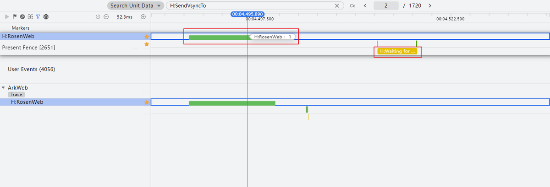Image resolution: width=550 pixels, height=187 pixels.
Task: Click the flag marker icon
Action: click(x=15, y=16)
